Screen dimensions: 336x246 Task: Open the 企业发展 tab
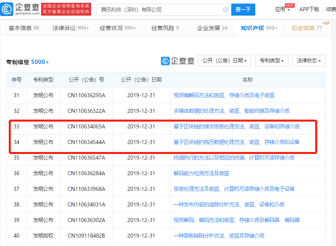212,28
